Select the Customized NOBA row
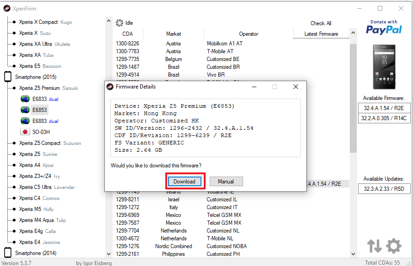This screenshot has width=413, height=266. (x=231, y=246)
